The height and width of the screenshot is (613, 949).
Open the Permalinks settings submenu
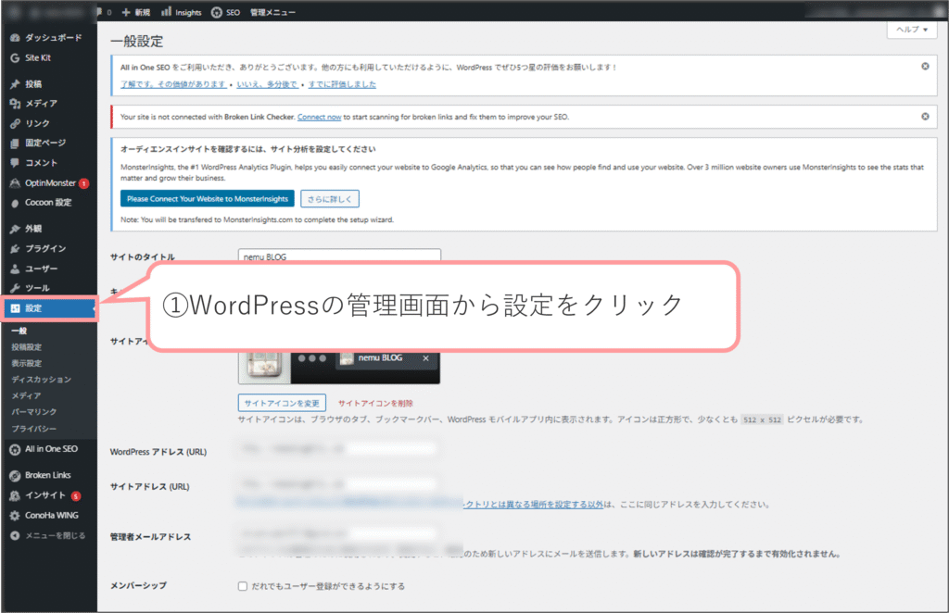[x=34, y=411]
